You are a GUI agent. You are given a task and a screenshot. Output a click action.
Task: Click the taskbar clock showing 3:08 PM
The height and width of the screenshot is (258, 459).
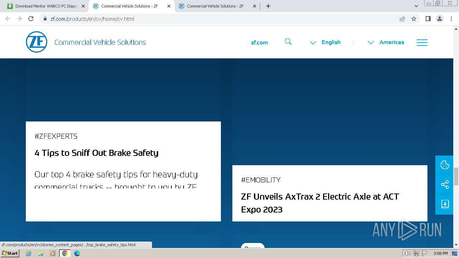click(440, 253)
